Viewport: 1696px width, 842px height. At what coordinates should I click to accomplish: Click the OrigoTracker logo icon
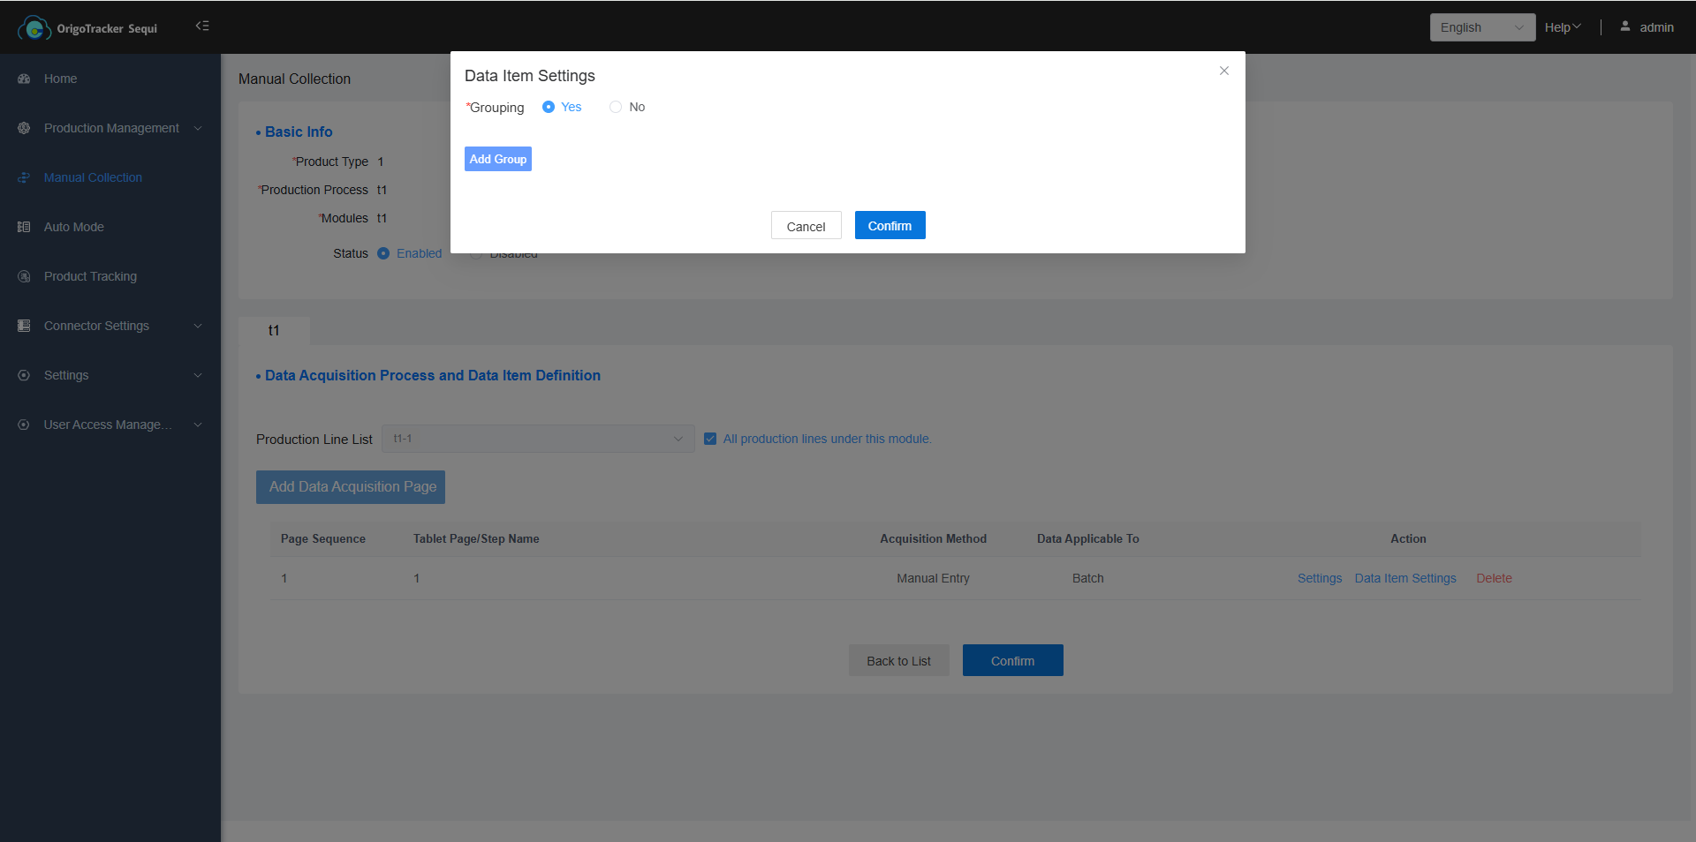pyautogui.click(x=34, y=28)
